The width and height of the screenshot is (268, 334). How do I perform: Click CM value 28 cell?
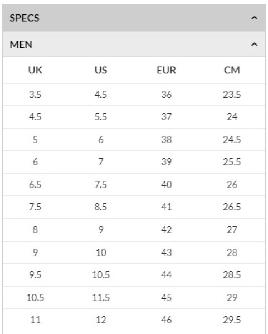click(x=232, y=252)
